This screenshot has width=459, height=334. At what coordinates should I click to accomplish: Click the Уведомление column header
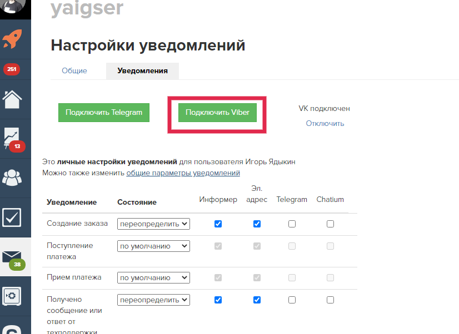[x=72, y=202]
